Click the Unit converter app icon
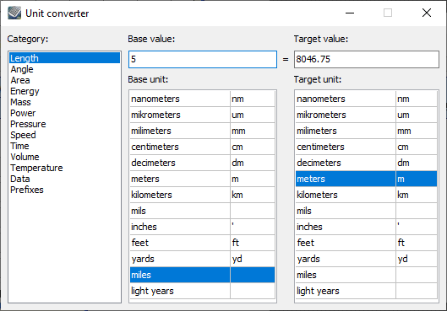The image size is (447, 311). tap(14, 13)
